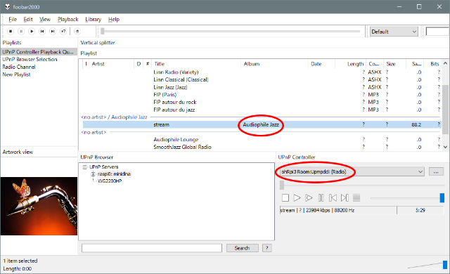This screenshot has height=274, width=450.
Task: Select WG2200HP server in UPnP Browser
Action: 110,181
